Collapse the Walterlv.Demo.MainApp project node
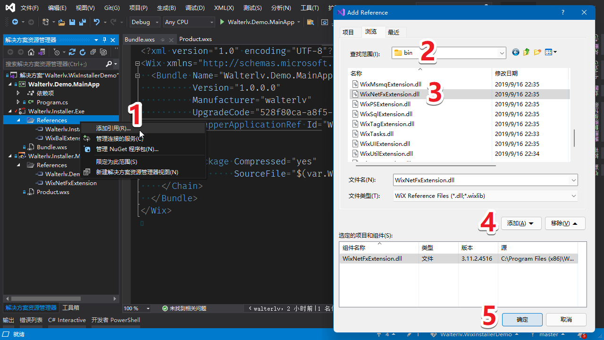The image size is (604, 340). pyautogui.click(x=9, y=85)
